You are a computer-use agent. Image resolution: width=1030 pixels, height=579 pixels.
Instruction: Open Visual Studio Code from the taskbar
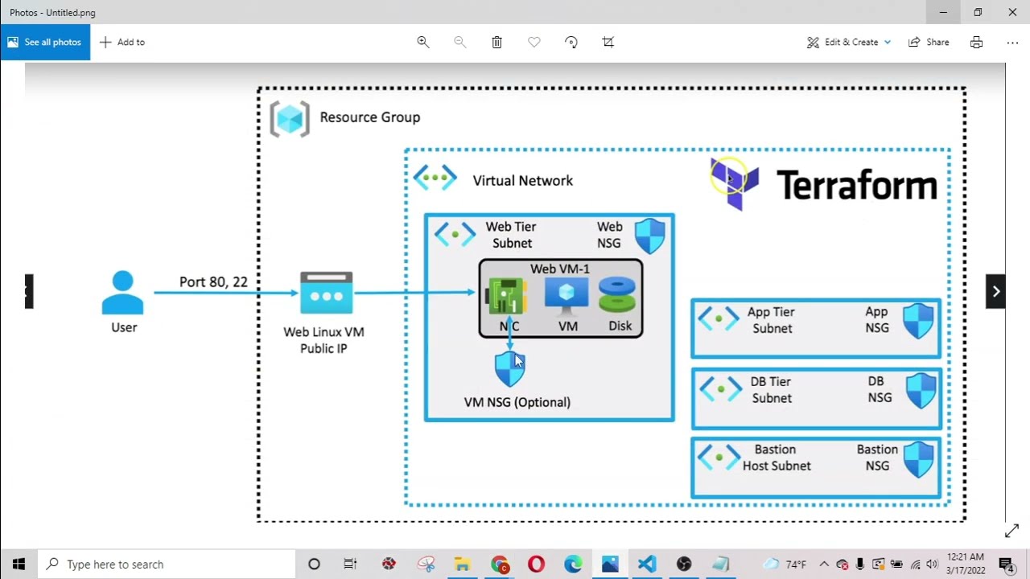click(647, 564)
